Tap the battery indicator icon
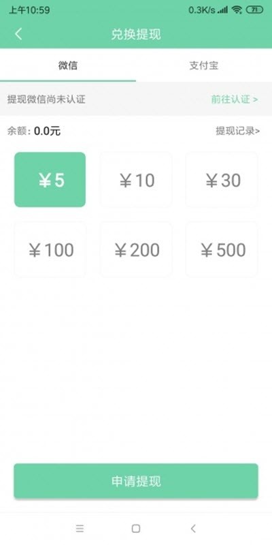Screen dimensions: 272x545 click(254, 10)
